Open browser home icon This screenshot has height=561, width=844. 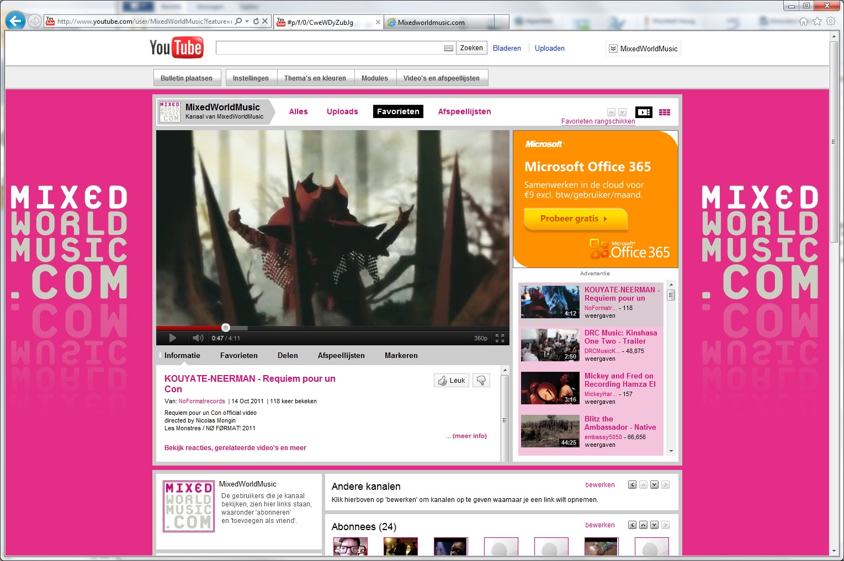pyautogui.click(x=804, y=22)
